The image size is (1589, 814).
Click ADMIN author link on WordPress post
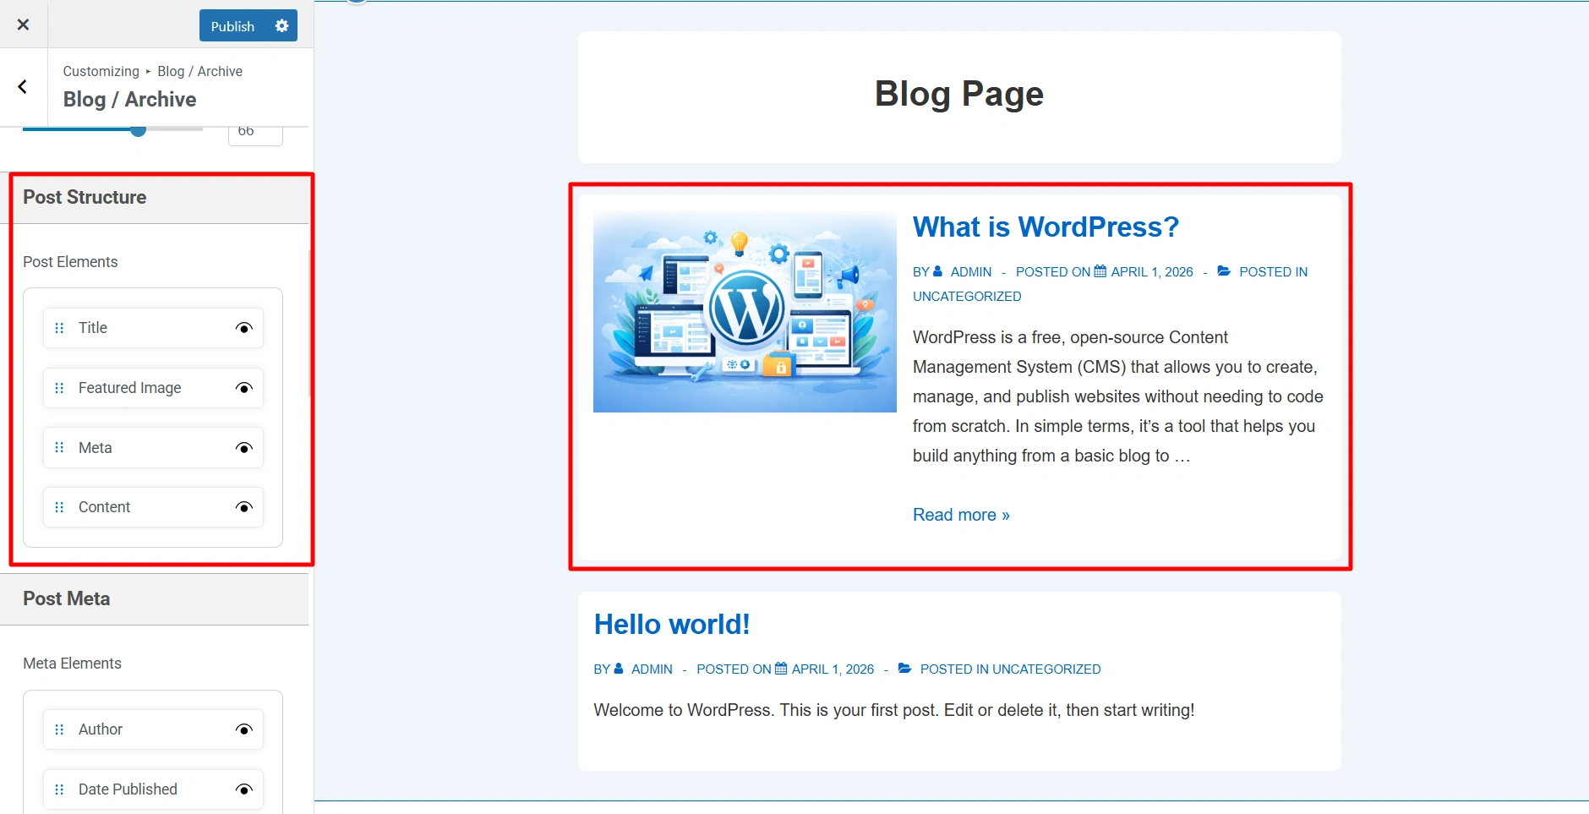(x=971, y=272)
